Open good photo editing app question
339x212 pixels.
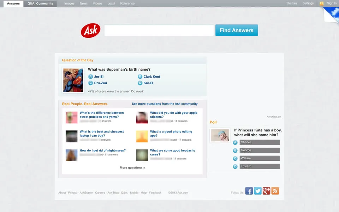click(x=171, y=134)
